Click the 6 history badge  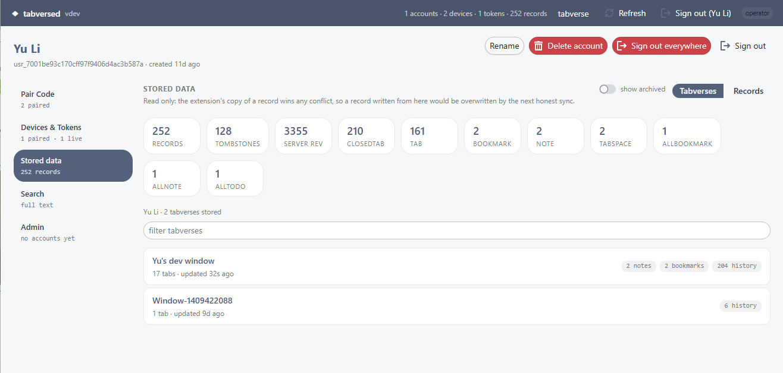click(x=740, y=306)
